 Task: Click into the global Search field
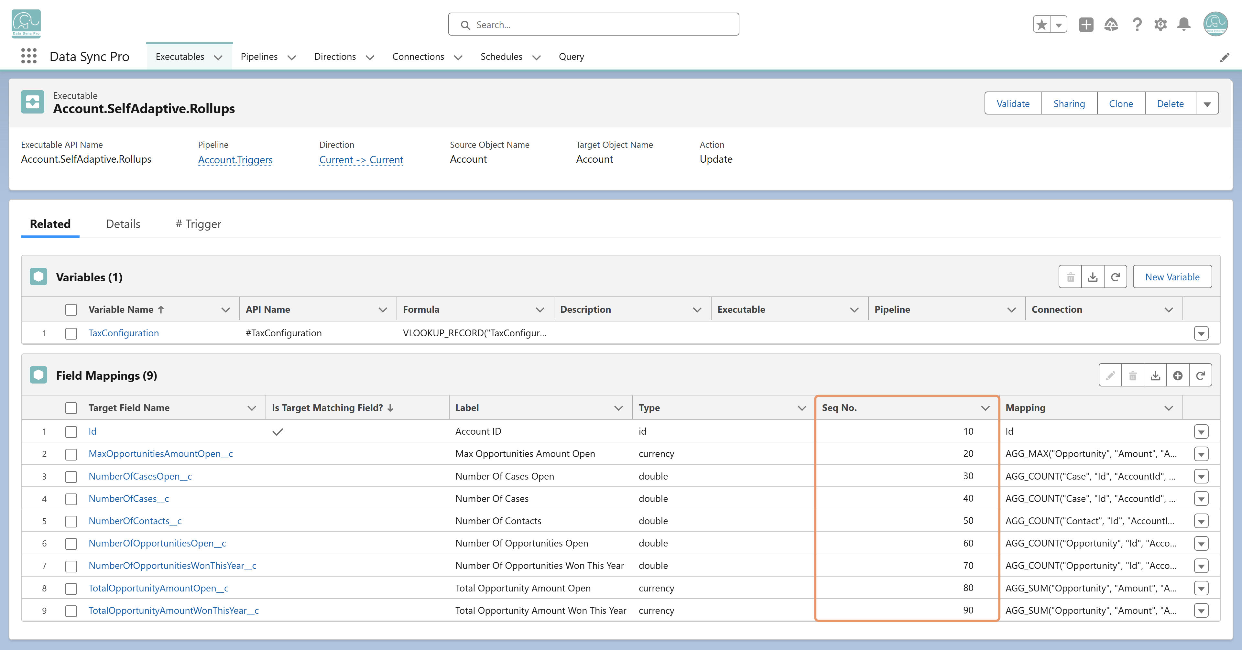pyautogui.click(x=594, y=24)
